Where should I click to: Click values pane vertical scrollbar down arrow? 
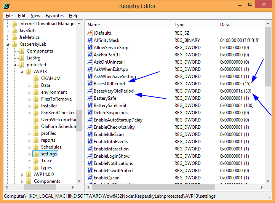tap(268, 181)
